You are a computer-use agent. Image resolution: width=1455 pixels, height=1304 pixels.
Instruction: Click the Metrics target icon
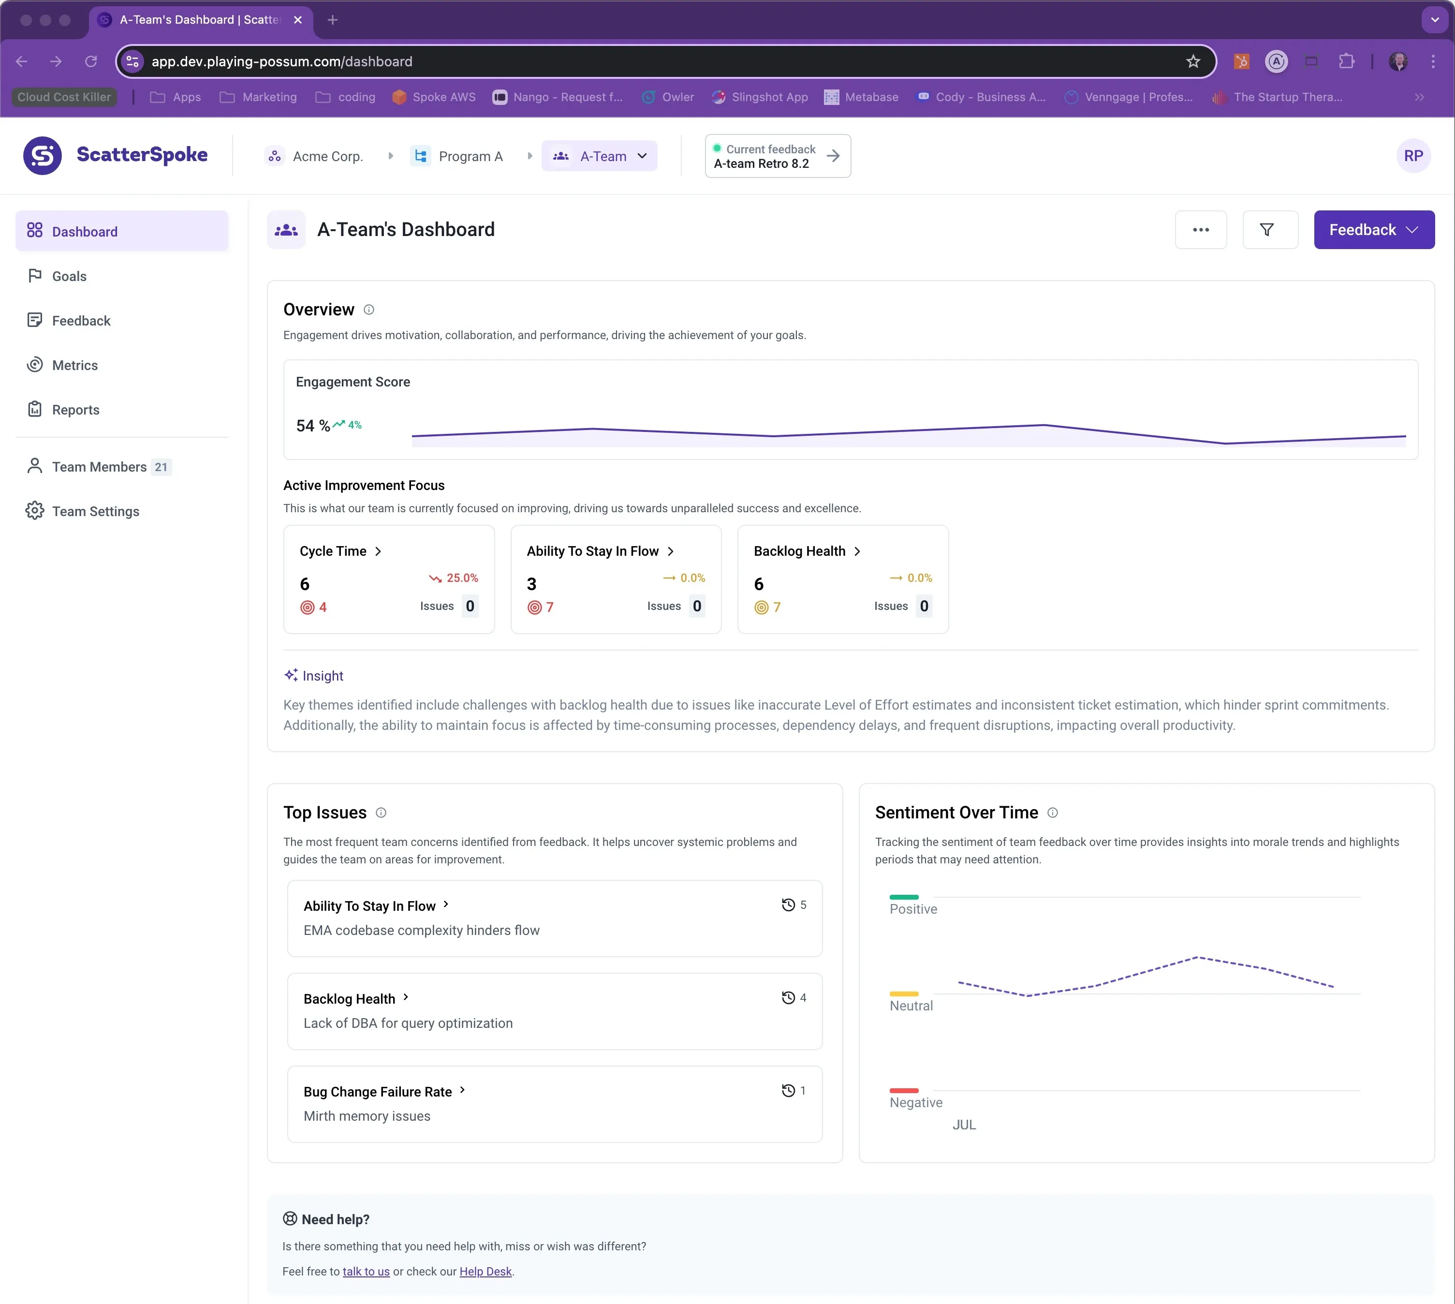[35, 365]
